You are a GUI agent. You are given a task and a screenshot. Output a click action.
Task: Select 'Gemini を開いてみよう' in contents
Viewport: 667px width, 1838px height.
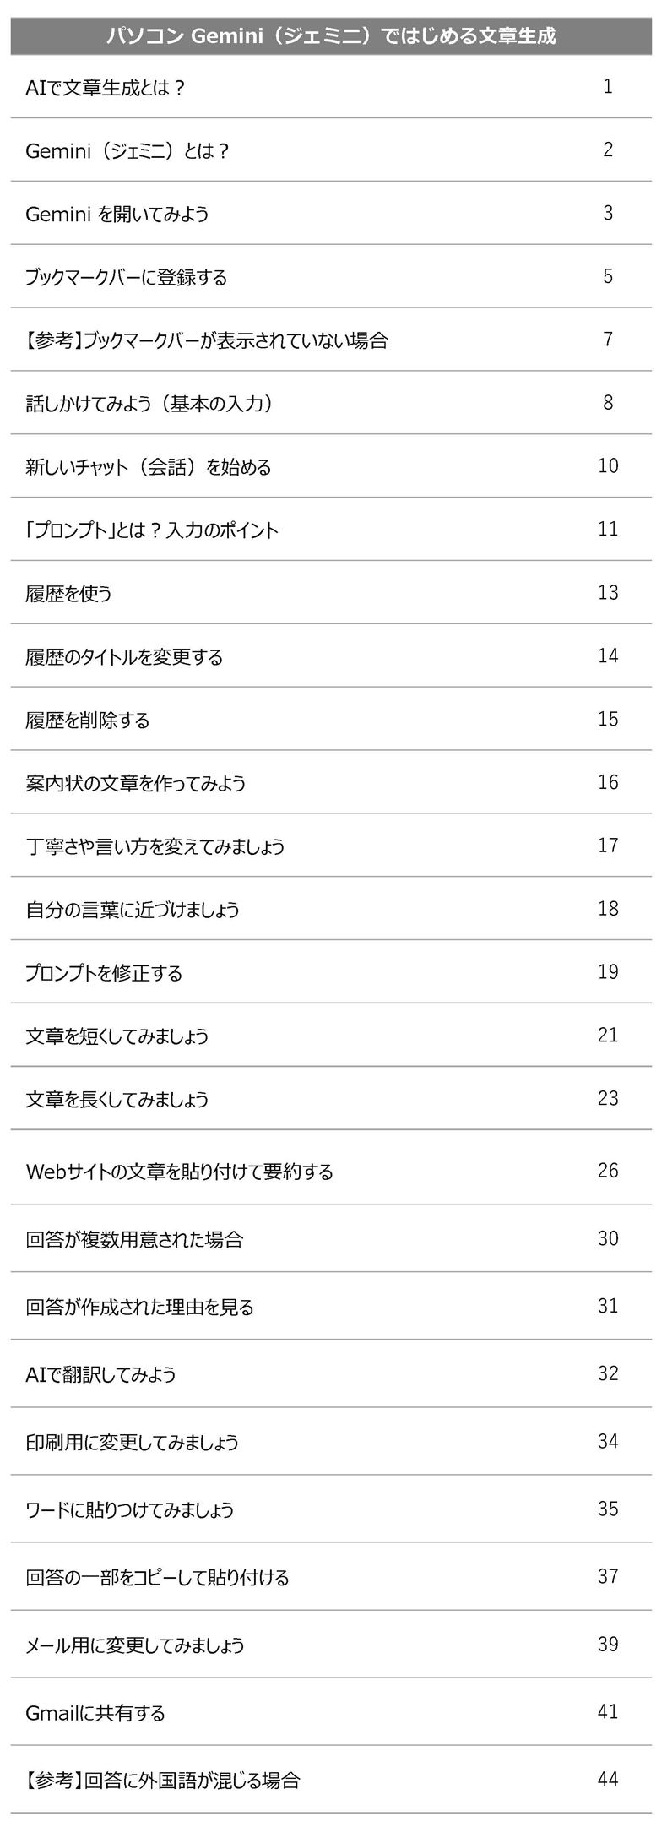(117, 214)
